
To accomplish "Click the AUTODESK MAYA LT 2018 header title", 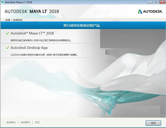I will 32,12.
